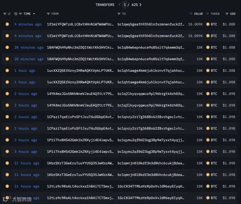Open the second '28 minutes ago' timestamp link
Screen dimensions: 241x204
pyautogui.click(x=29, y=59)
